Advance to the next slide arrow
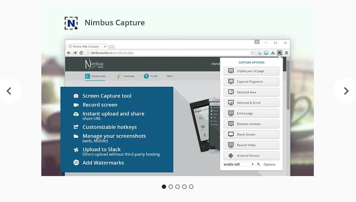Viewport: 356px width, 202px height. coord(346,91)
